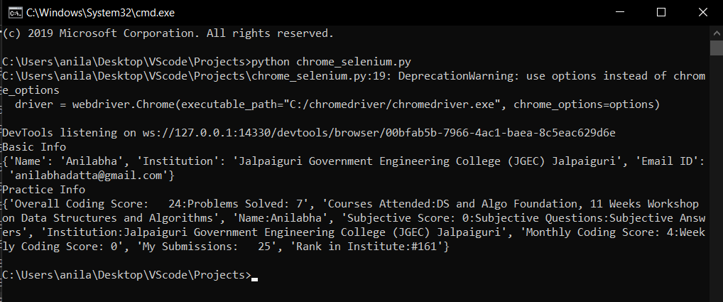This screenshot has height=302, width=723.
Task: Maximize the cmd.exe window
Action: tap(661, 12)
